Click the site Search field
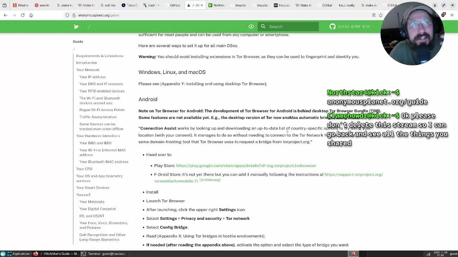 [x=288, y=26]
